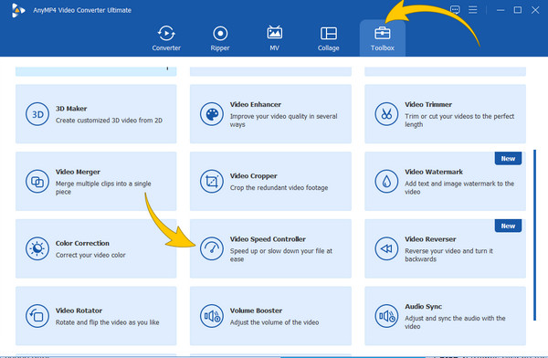Open the 3D Maker title
Image resolution: width=548 pixels, height=358 pixels.
(x=71, y=109)
